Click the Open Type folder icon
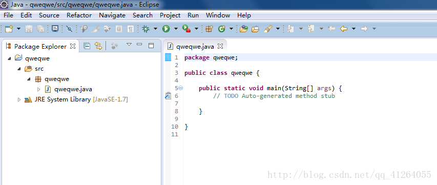 (x=243, y=29)
